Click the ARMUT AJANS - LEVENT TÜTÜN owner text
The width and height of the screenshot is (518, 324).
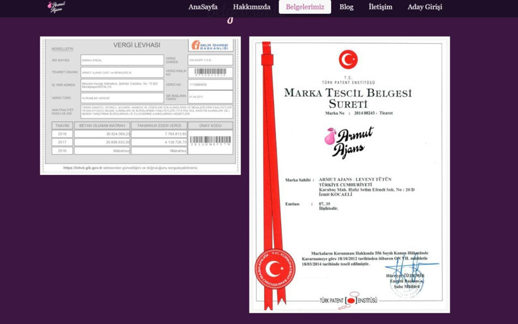pyautogui.click(x=355, y=179)
